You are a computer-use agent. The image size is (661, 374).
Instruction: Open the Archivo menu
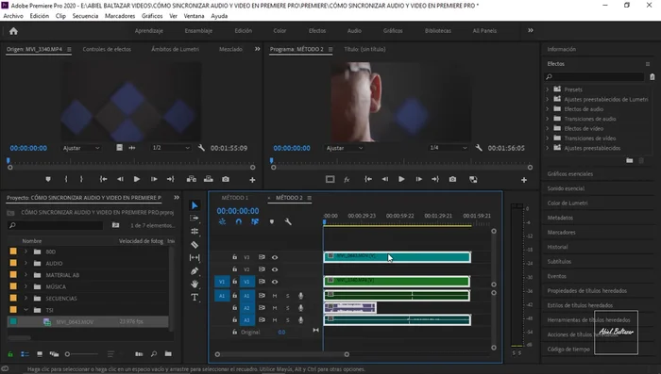click(13, 16)
